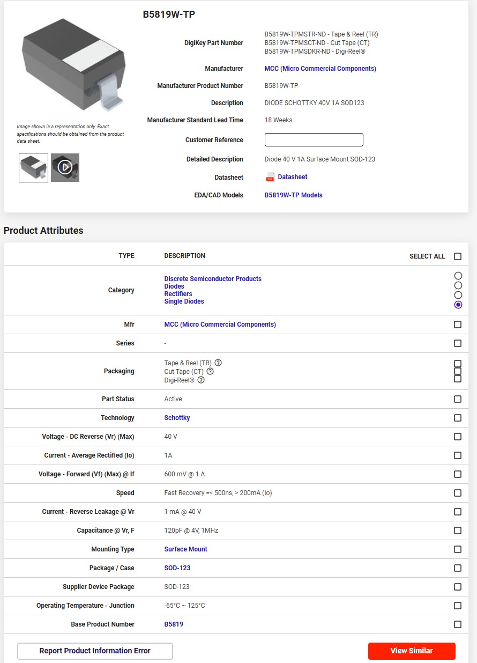Check the Mounting Type checkbox
This screenshot has width=477, height=663.
tap(458, 549)
